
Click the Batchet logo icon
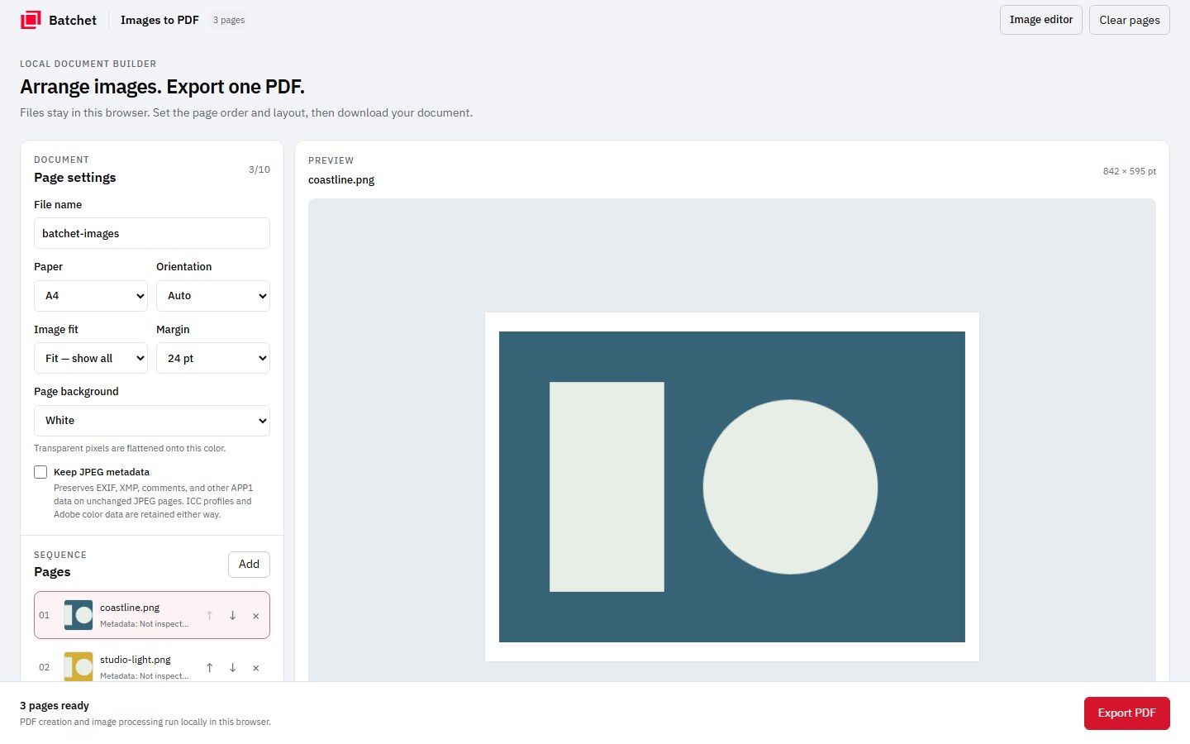tap(31, 20)
